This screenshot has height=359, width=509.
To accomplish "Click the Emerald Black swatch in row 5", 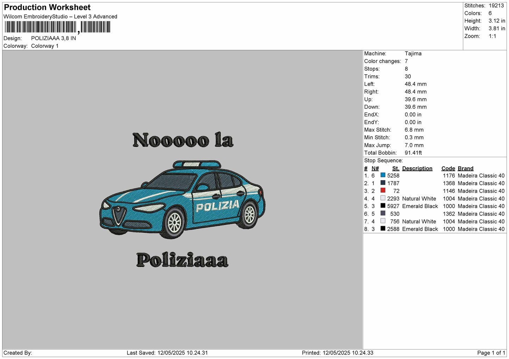I will pyautogui.click(x=383, y=206).
